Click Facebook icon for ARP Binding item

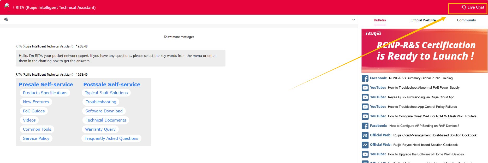365,126
